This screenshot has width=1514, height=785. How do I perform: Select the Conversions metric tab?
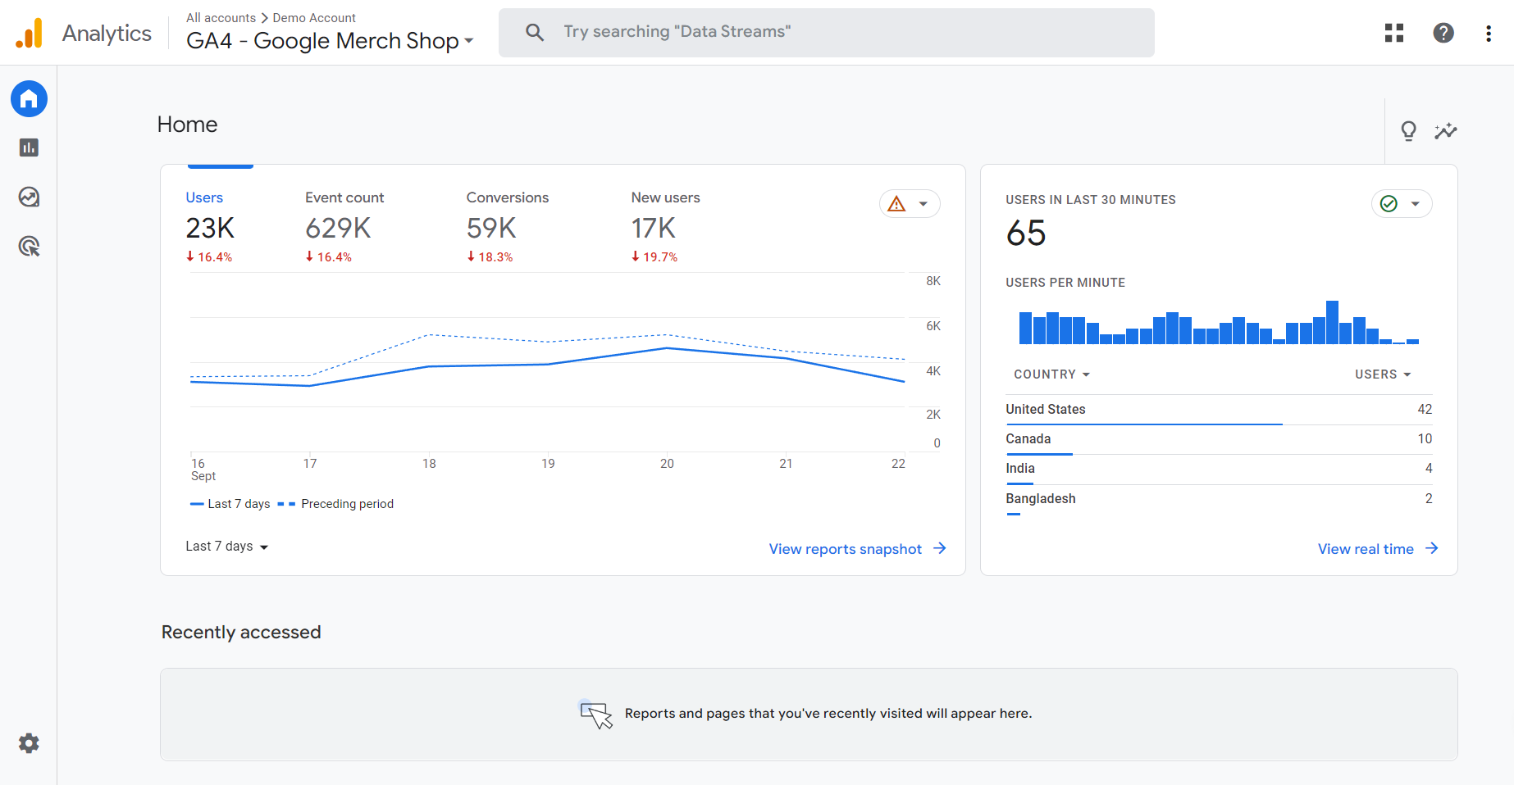pos(508,226)
